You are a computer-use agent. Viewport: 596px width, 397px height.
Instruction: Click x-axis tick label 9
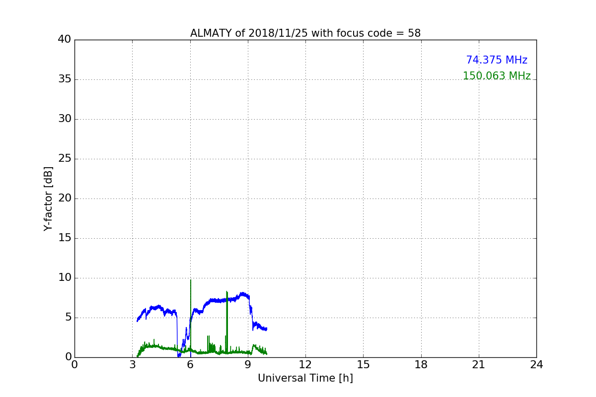coord(248,365)
